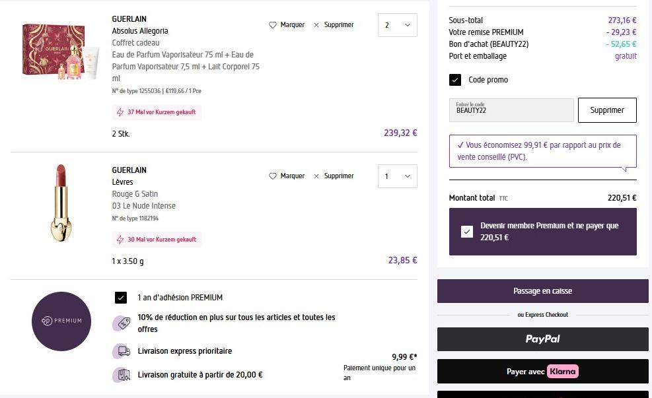Open quantity dropdown for Absolus Allegoria
Screen dimensions: 652x398
click(x=398, y=25)
